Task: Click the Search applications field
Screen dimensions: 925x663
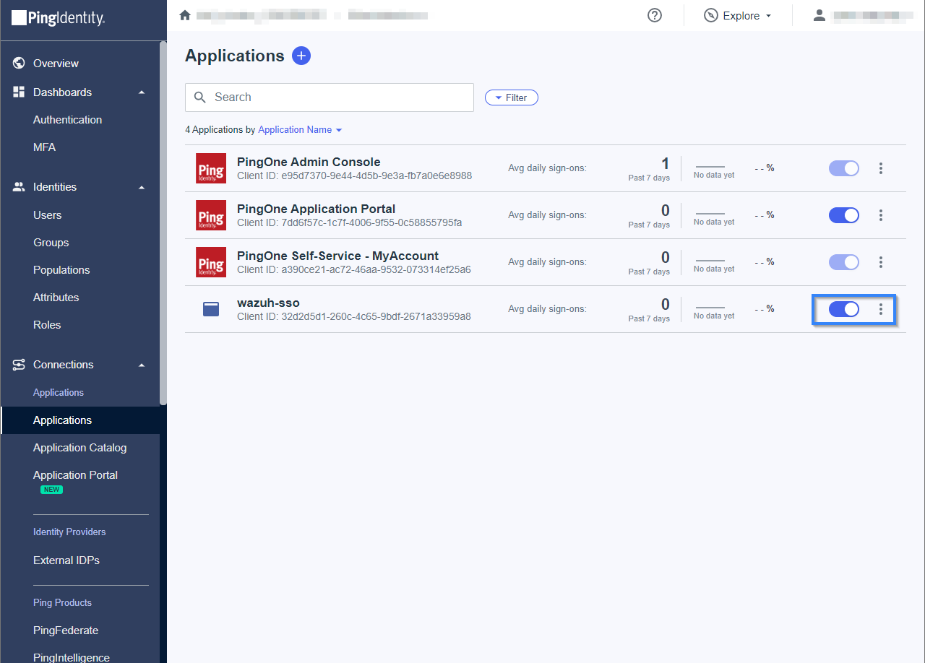Action: point(330,97)
